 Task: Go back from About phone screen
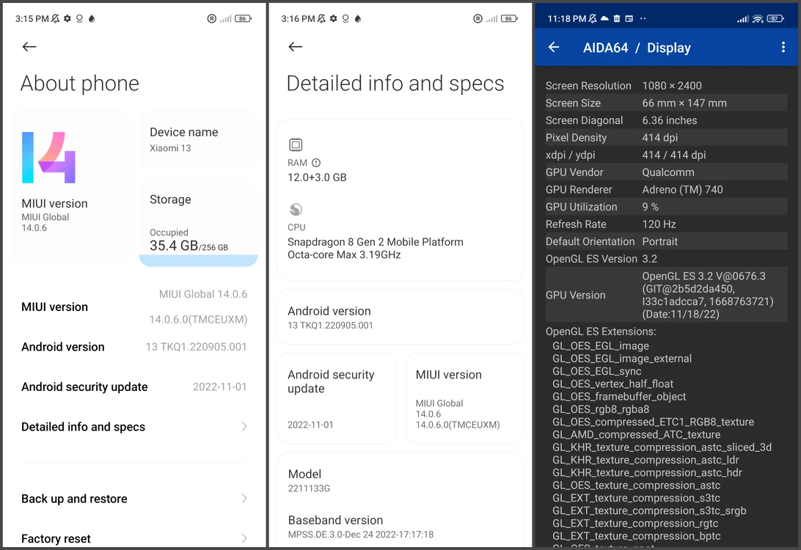coord(29,47)
